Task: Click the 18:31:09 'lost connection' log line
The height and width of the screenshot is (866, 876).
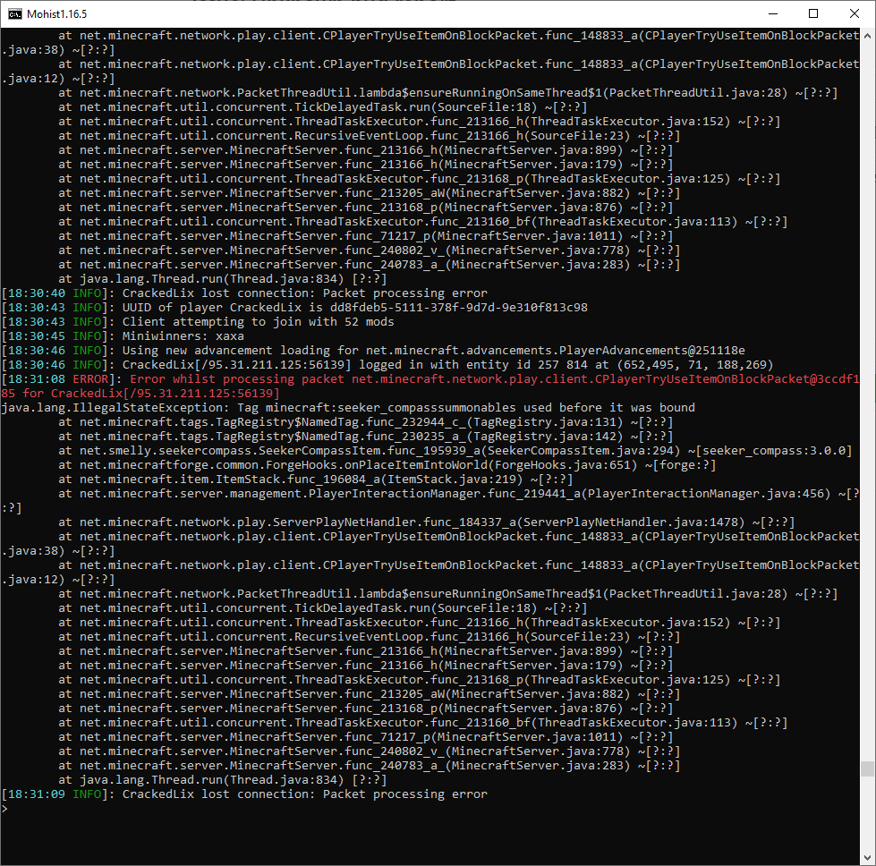Action: click(244, 794)
